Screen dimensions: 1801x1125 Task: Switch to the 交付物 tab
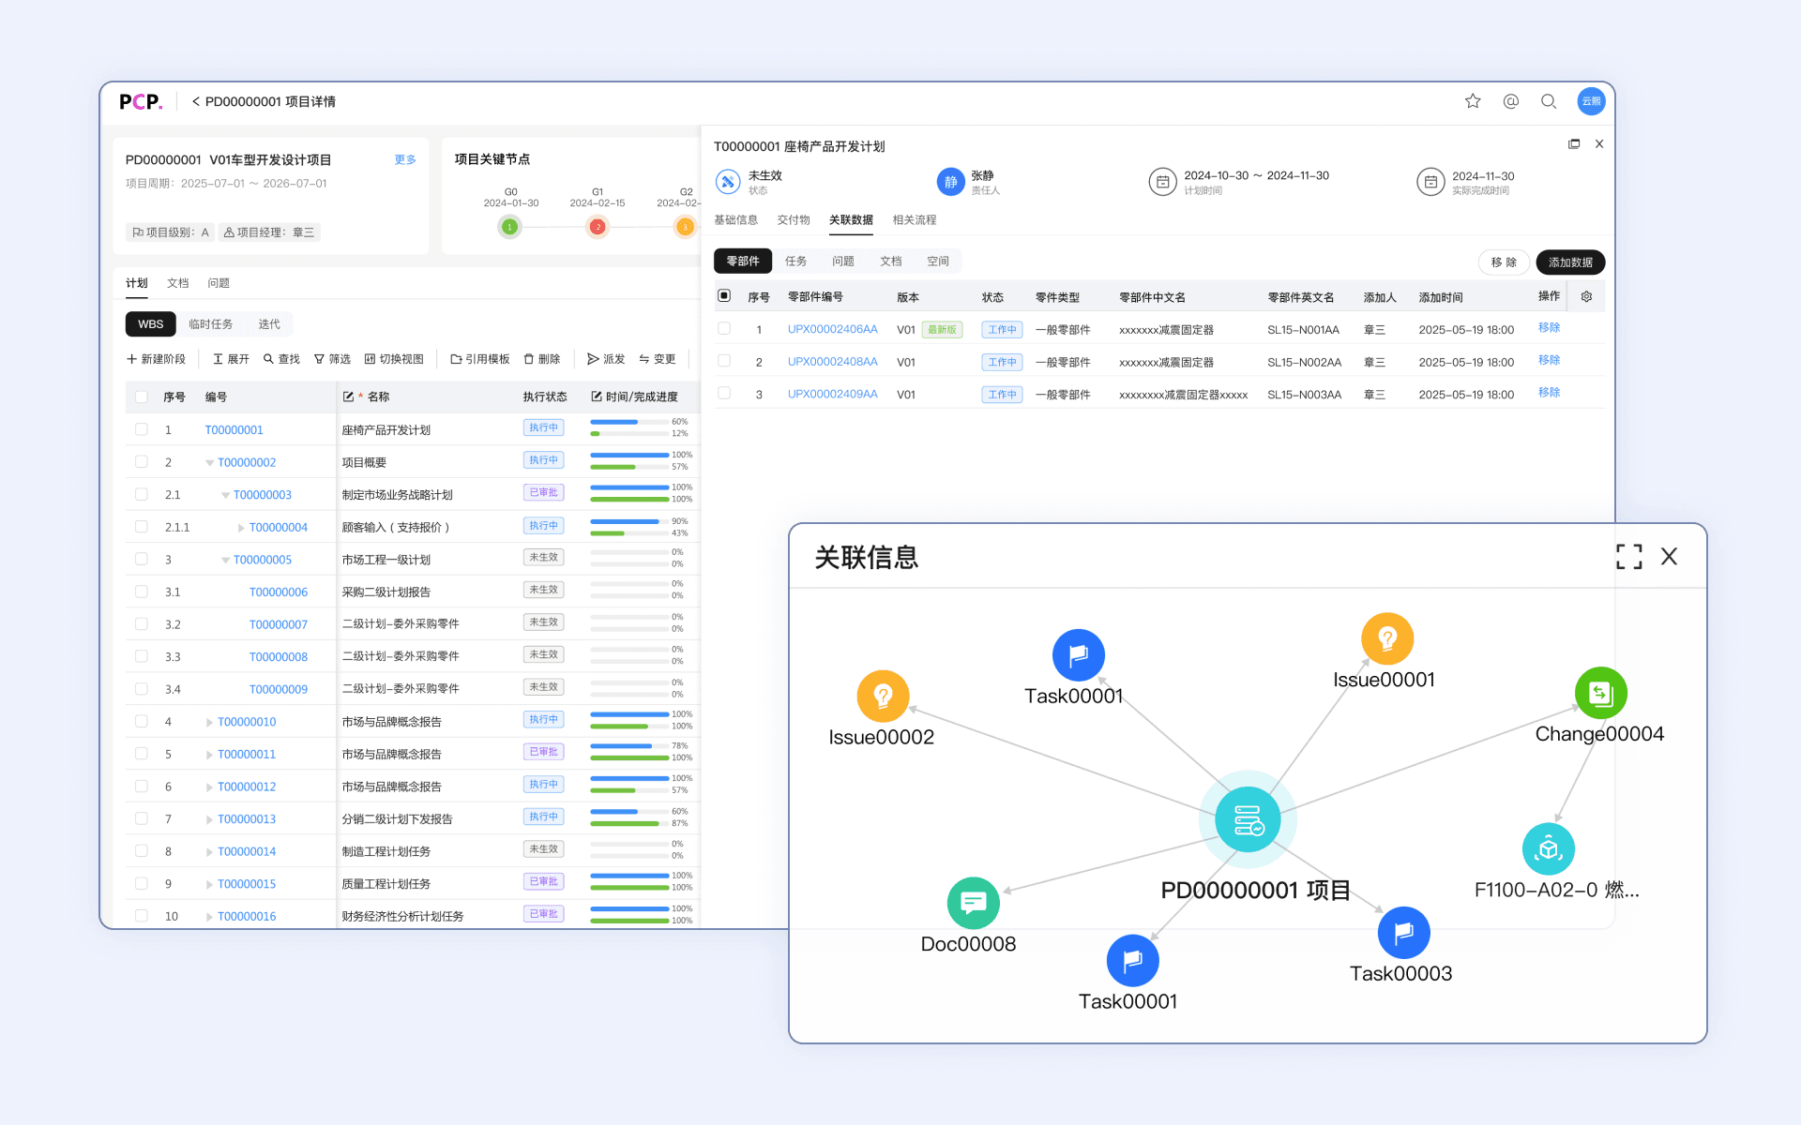tap(793, 220)
